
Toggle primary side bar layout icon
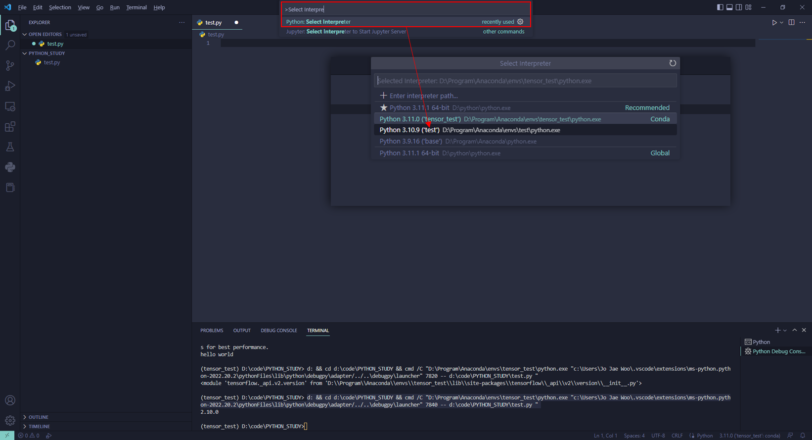[720, 7]
